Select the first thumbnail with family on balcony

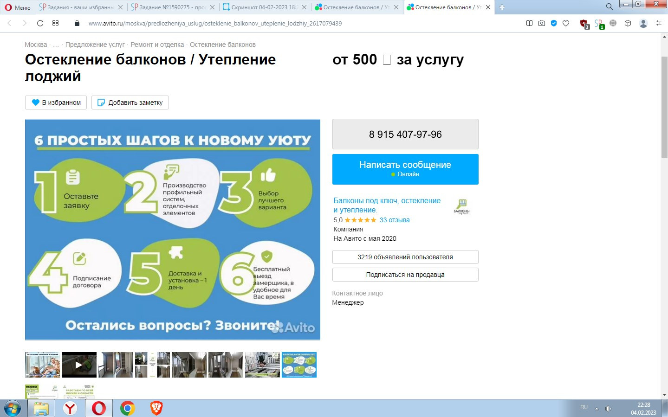point(42,365)
